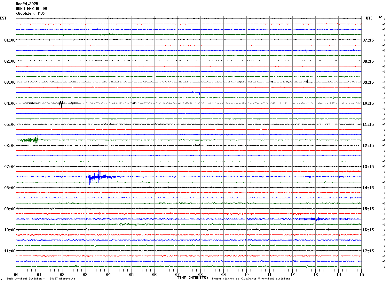This screenshot has height=283, width=387.
Task: Click the date label Dec24,2025
Action: 27,4
